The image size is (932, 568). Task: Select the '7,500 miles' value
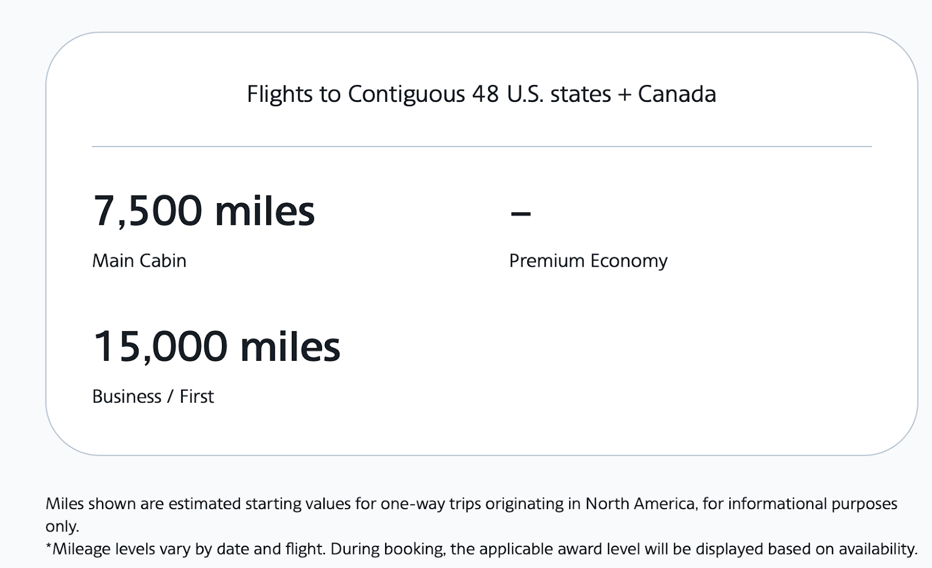coord(204,211)
